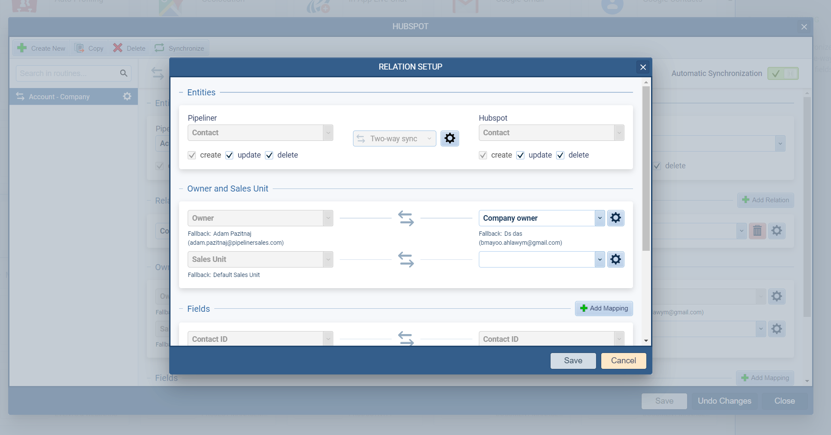Screen dimensions: 831x435
Task: Click Add Mapping in Fields section
Action: click(603, 308)
